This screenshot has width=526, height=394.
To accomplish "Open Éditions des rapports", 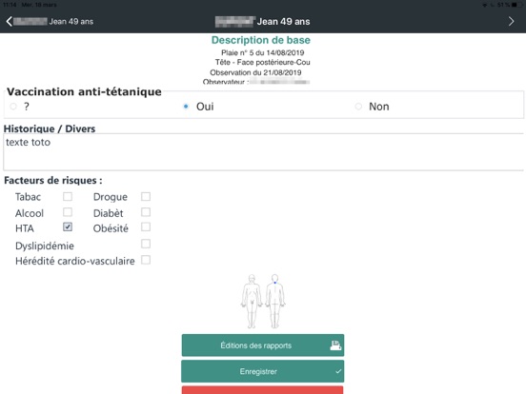I will click(263, 345).
